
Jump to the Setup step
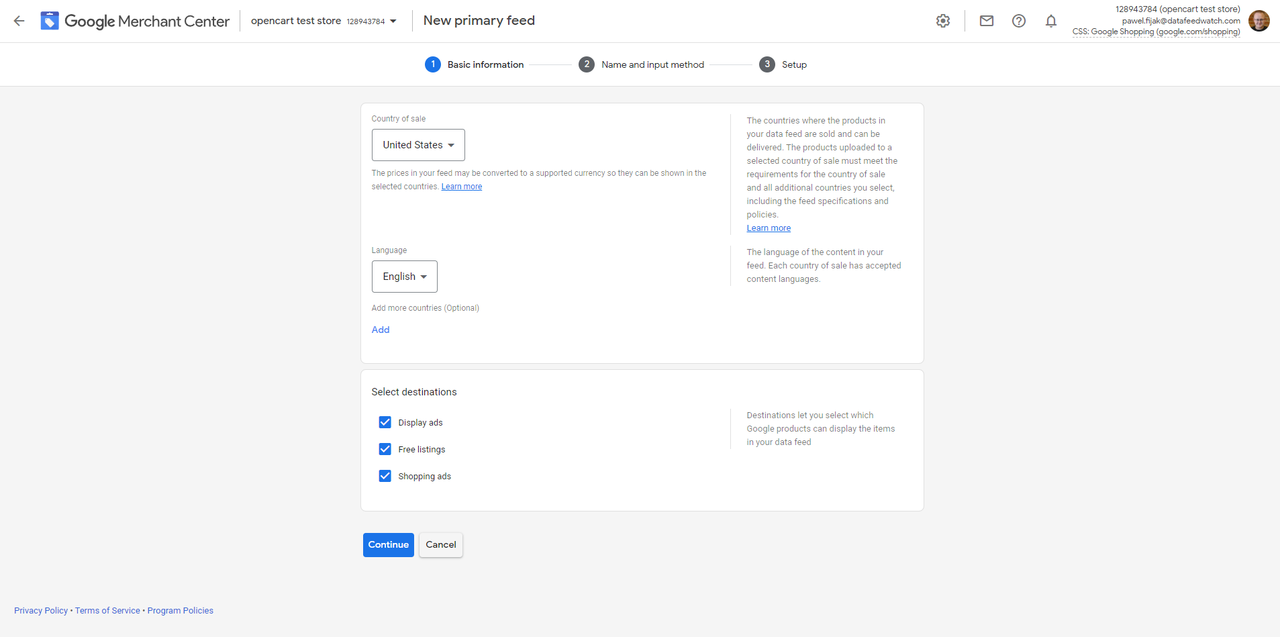click(766, 64)
